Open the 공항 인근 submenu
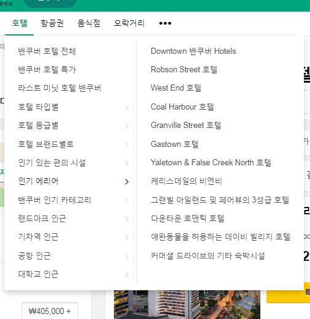Screen dimensions: 310x319 [x=34, y=256]
